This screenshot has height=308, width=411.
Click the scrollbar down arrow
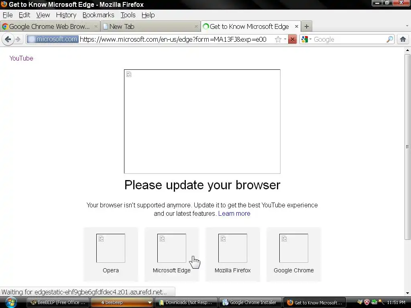(407, 293)
